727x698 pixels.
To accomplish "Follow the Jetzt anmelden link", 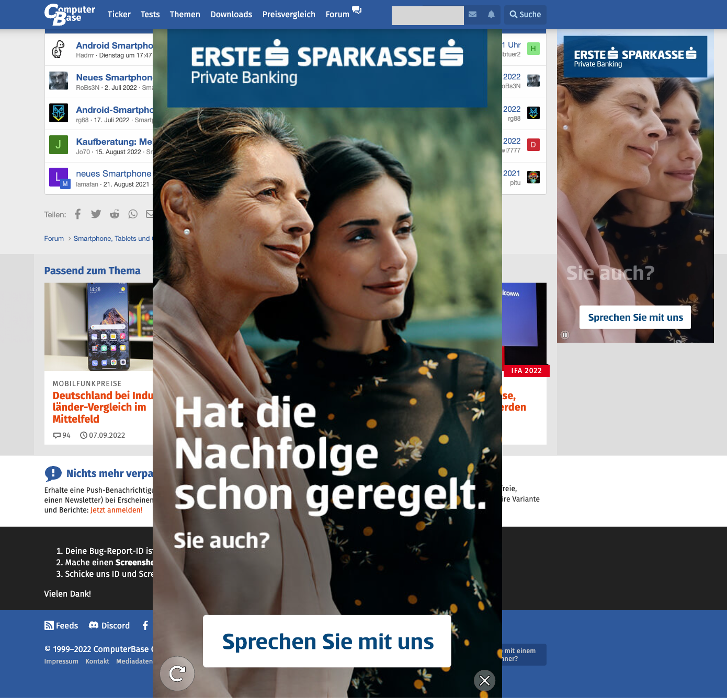I will coord(116,510).
